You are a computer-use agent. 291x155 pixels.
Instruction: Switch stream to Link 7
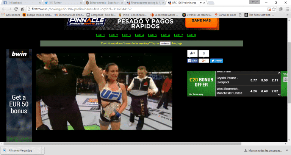pyautogui.click(x=178, y=35)
